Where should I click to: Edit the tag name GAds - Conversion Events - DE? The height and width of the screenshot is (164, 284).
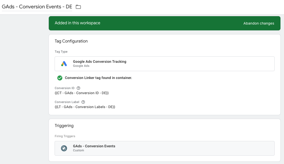coord(37,7)
